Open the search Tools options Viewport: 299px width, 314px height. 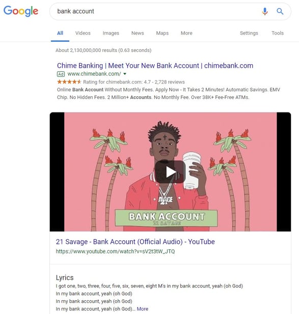(x=278, y=33)
